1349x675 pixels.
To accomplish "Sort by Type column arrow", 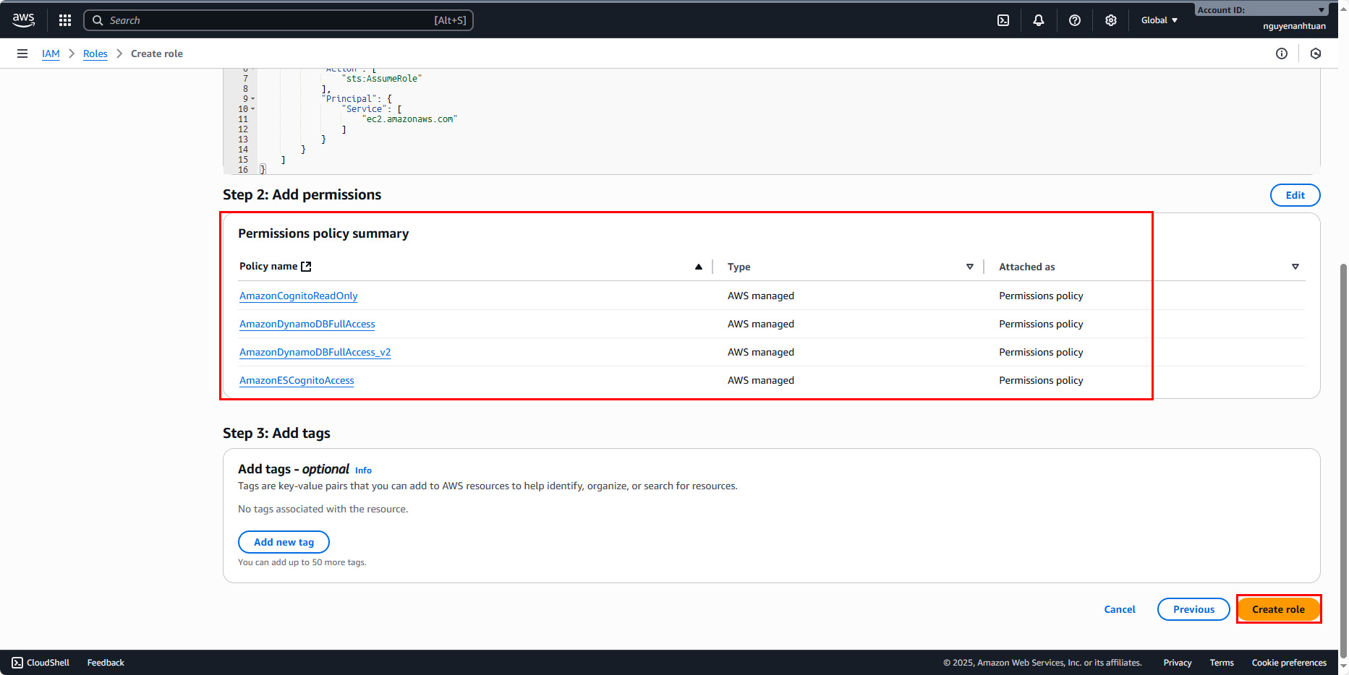I will [x=969, y=267].
